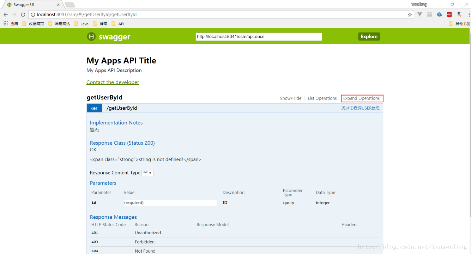The image size is (471, 254).
Task: Click Expand Operations link
Action: 362,98
